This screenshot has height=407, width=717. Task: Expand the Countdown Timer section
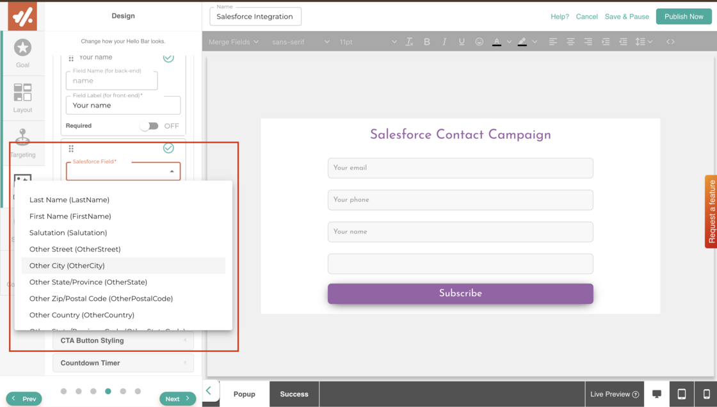pos(123,363)
